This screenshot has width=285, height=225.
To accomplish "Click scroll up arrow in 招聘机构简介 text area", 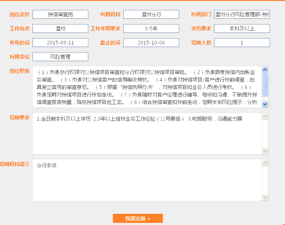I will pyautogui.click(x=265, y=162).
